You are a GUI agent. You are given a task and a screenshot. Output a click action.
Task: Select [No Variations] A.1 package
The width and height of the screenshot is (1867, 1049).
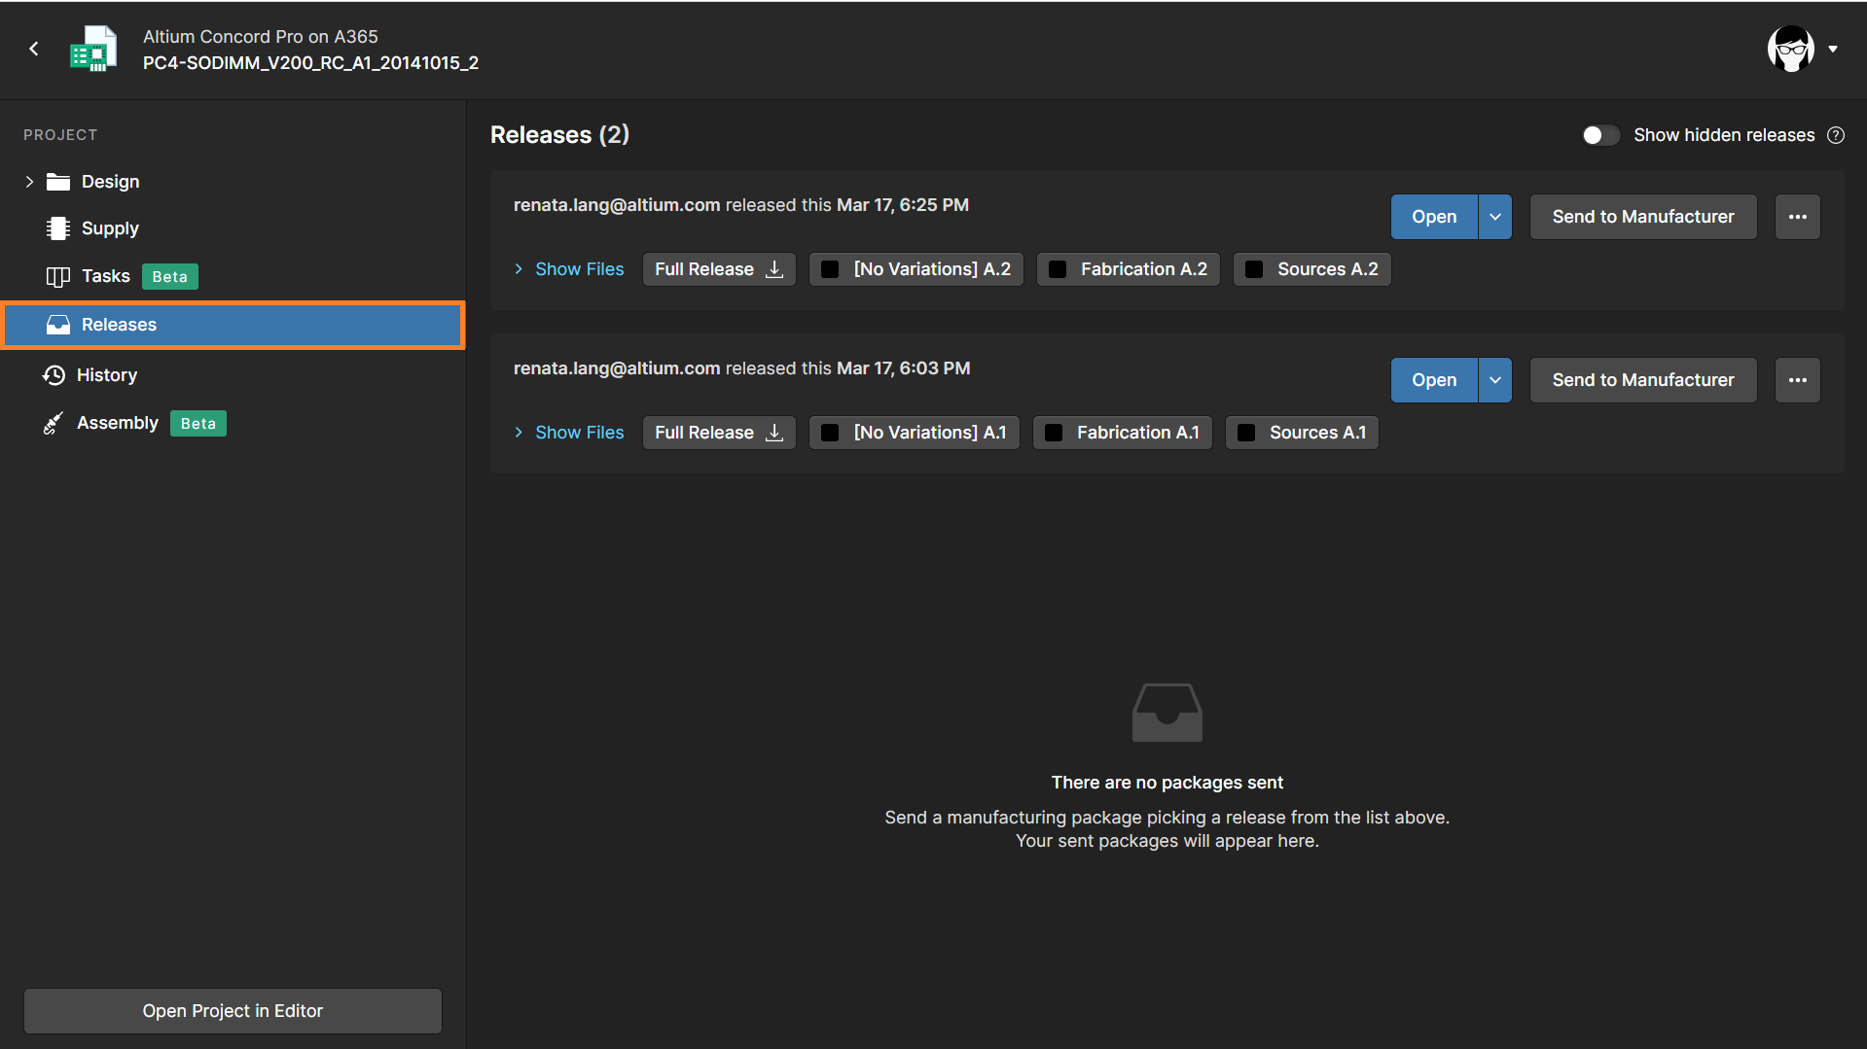coord(915,433)
